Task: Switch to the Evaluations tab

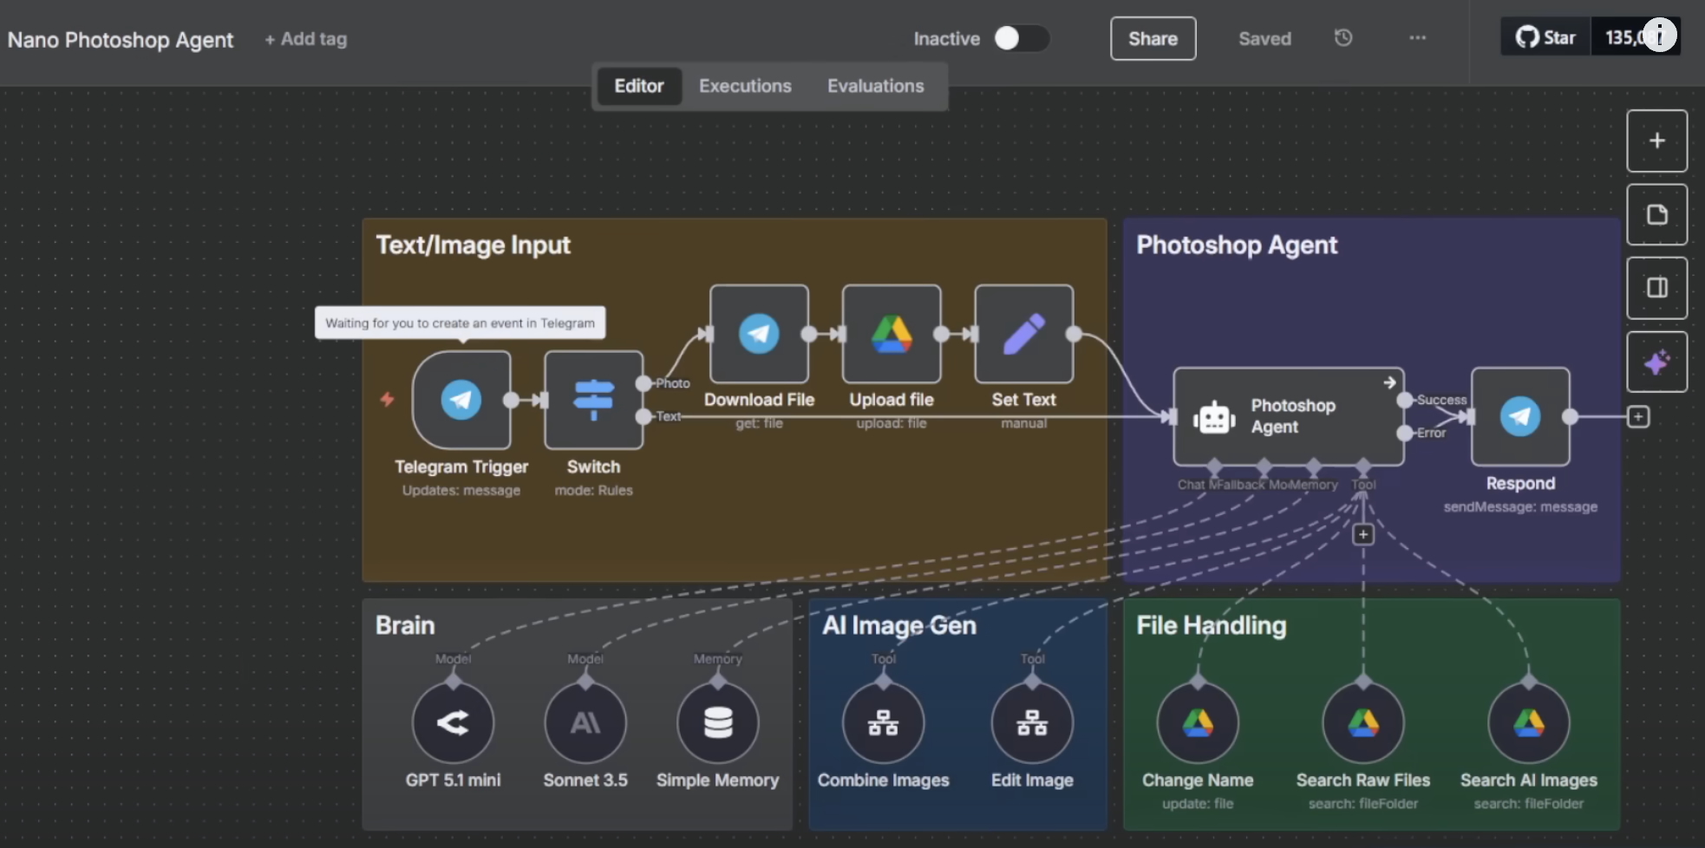Action: click(875, 86)
